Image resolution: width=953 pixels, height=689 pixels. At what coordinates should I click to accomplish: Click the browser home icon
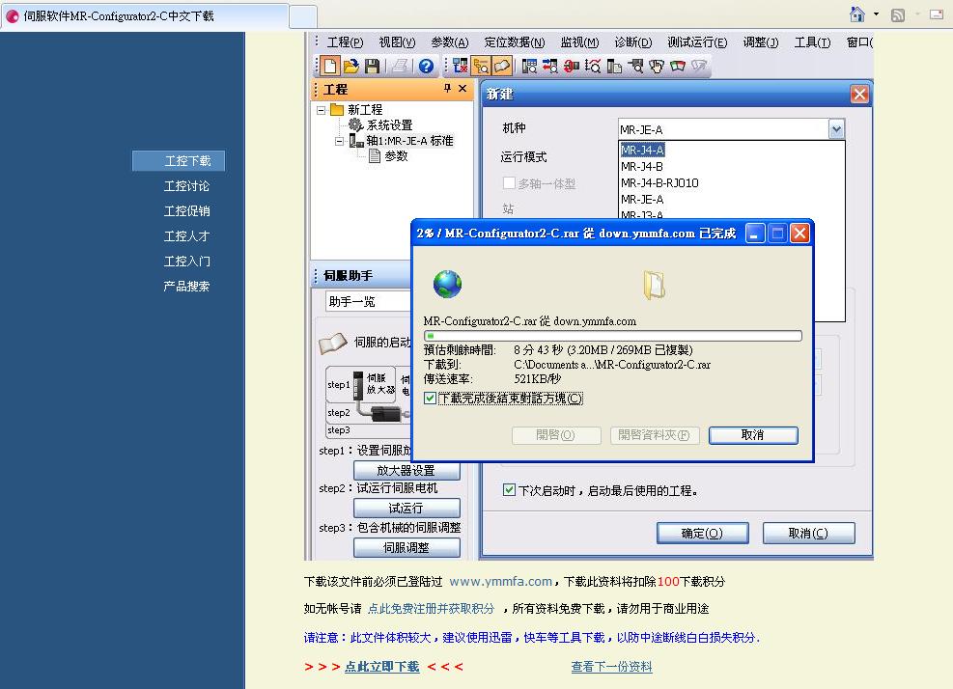pos(856,14)
